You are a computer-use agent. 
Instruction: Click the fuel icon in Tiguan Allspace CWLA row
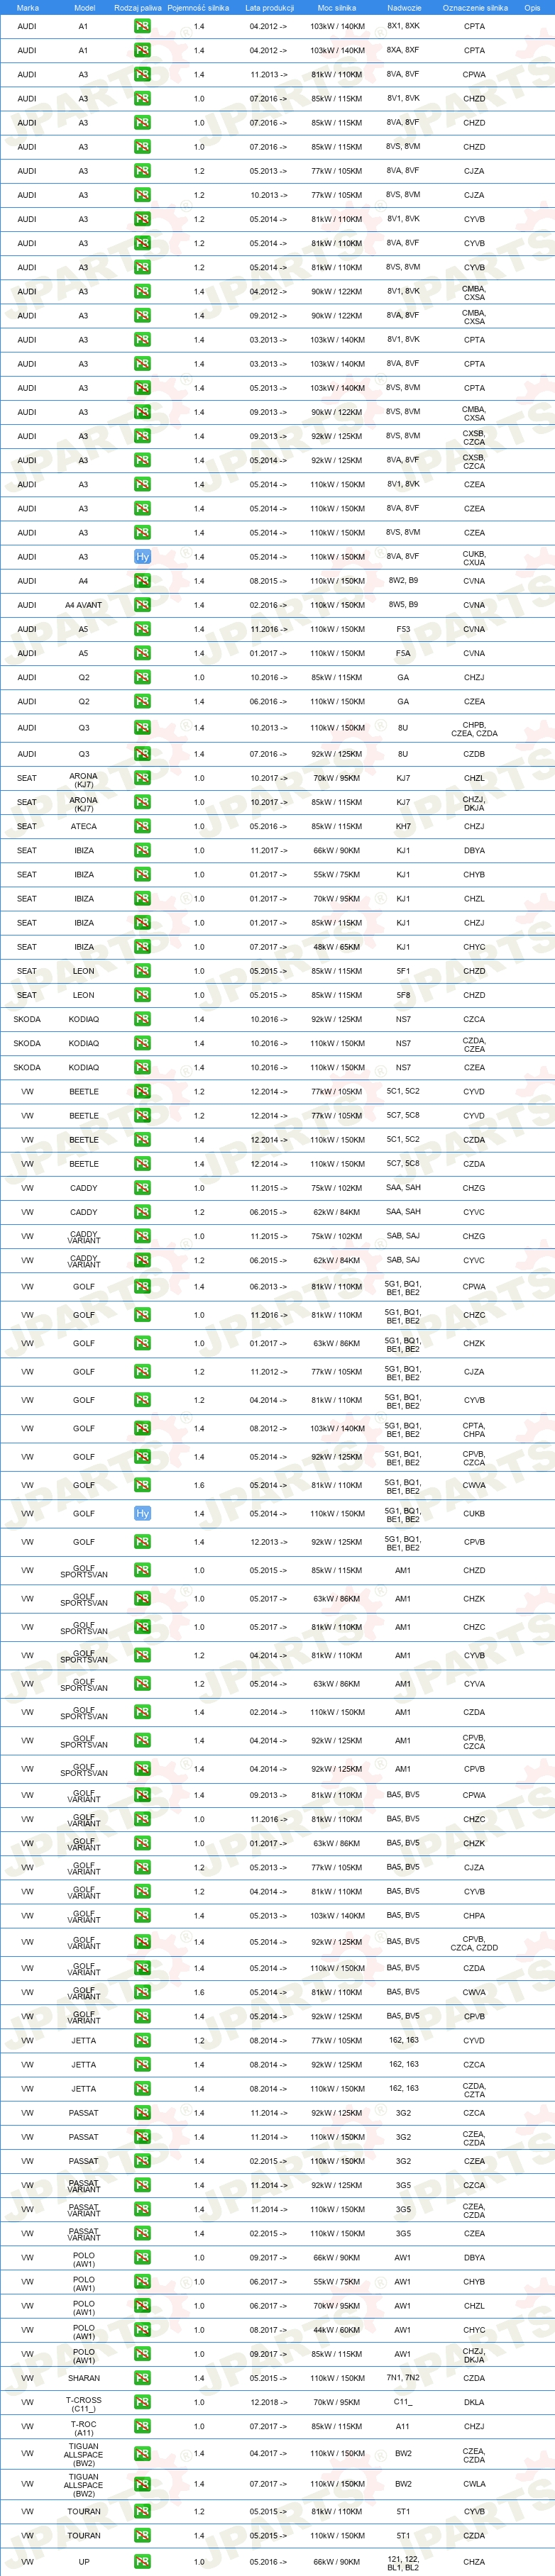point(143,2484)
